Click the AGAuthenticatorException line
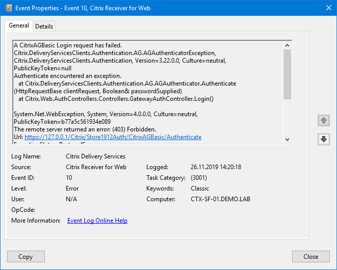This screenshot has height=270, width=337. (115, 53)
